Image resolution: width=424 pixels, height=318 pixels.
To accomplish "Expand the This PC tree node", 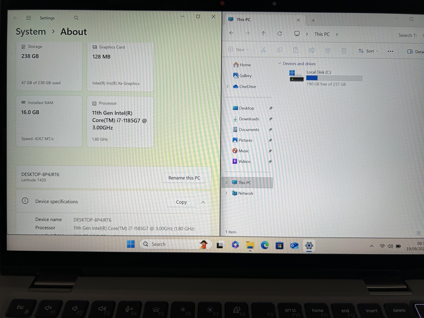I will pos(226,182).
